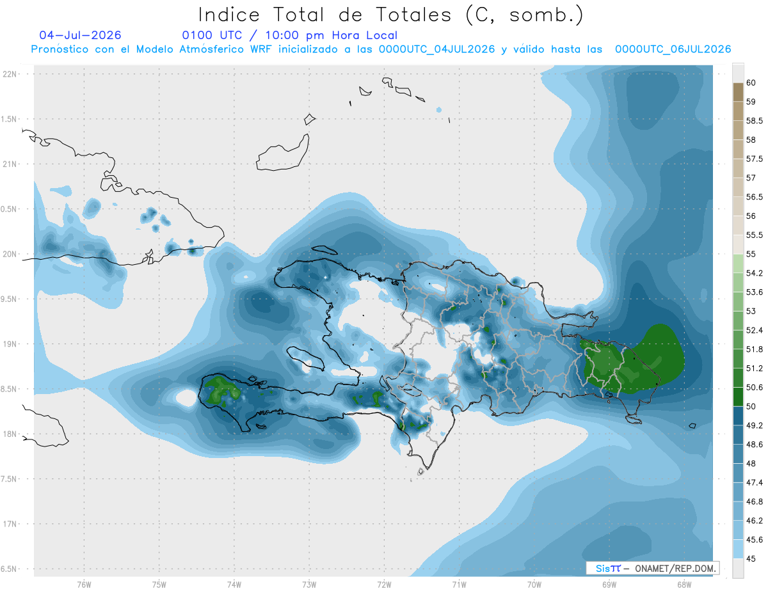Click the longitude label '73W'
Viewport: 768px width, 593px height.
point(309,584)
